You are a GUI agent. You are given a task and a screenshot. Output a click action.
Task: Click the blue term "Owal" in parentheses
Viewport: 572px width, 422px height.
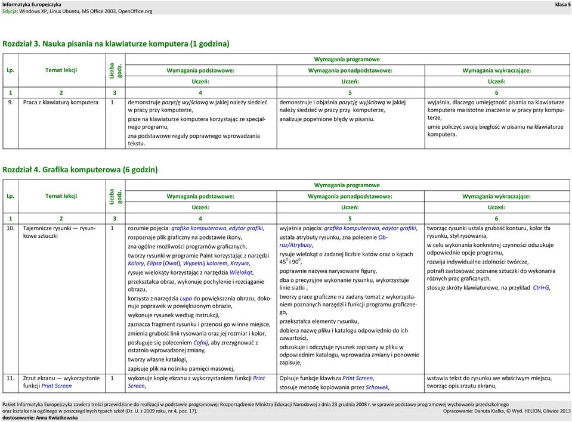point(171,263)
